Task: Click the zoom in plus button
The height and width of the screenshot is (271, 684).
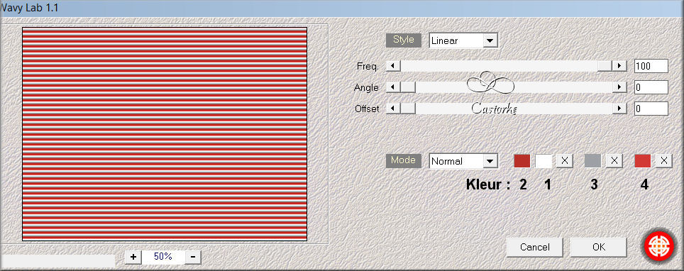Action: tap(133, 257)
